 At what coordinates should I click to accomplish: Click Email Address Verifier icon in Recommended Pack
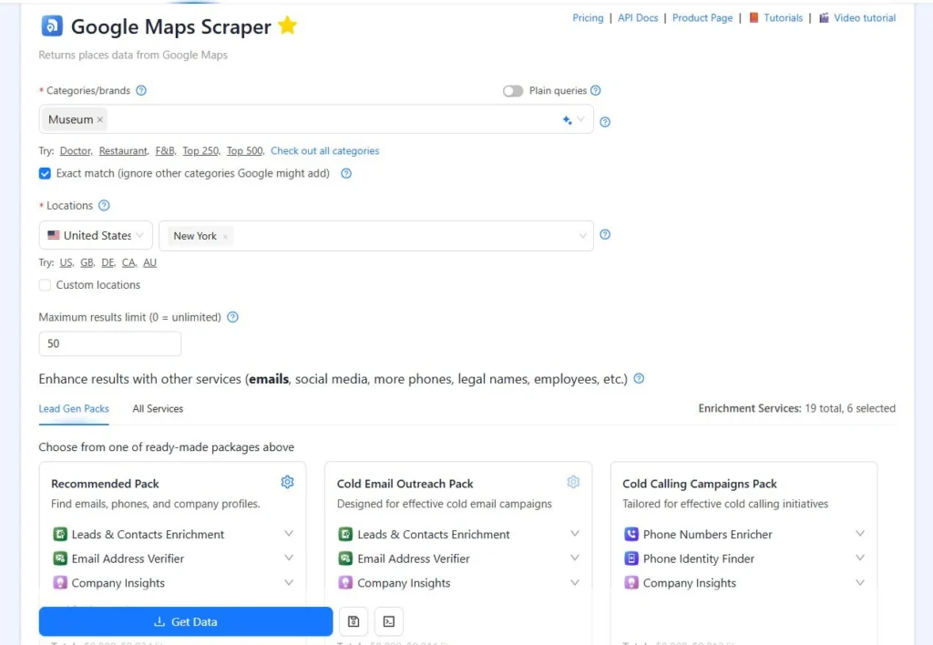point(60,558)
